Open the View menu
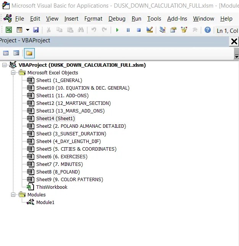This screenshot has height=246, width=239. click(52, 19)
